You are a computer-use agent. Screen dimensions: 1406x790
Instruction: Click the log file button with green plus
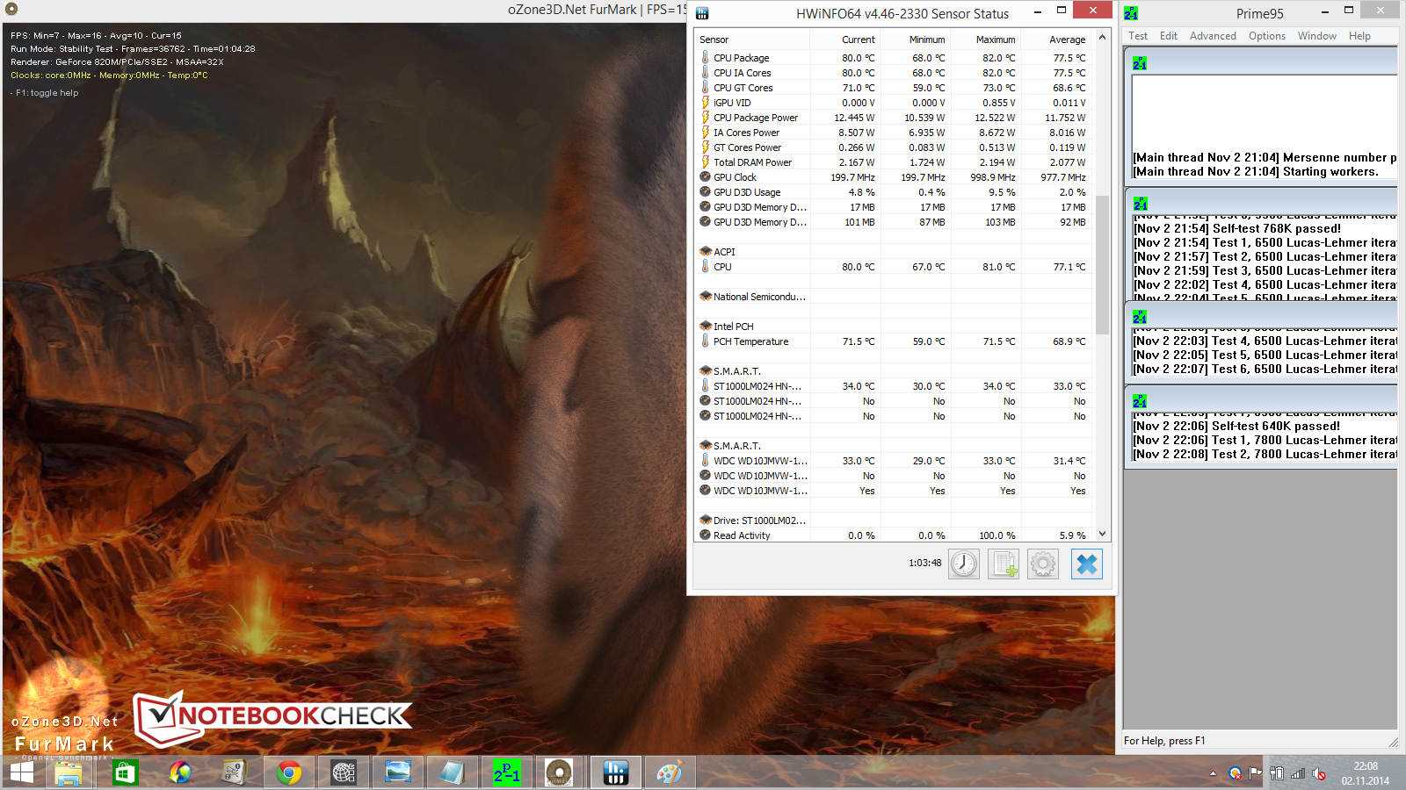tap(1004, 564)
